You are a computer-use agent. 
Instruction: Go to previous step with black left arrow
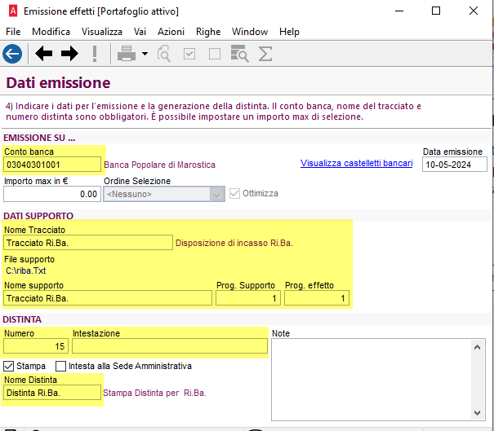pyautogui.click(x=43, y=54)
